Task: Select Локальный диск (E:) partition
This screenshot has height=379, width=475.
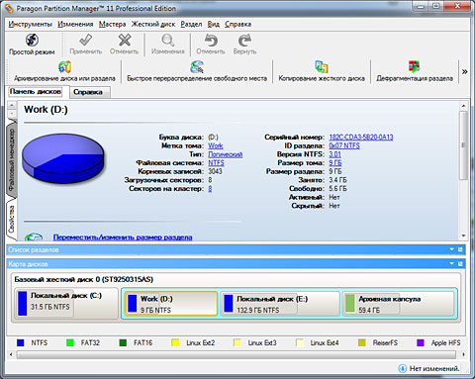Action: 280,304
